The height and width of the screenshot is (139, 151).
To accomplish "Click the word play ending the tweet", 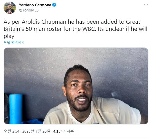I will coord(9,36).
